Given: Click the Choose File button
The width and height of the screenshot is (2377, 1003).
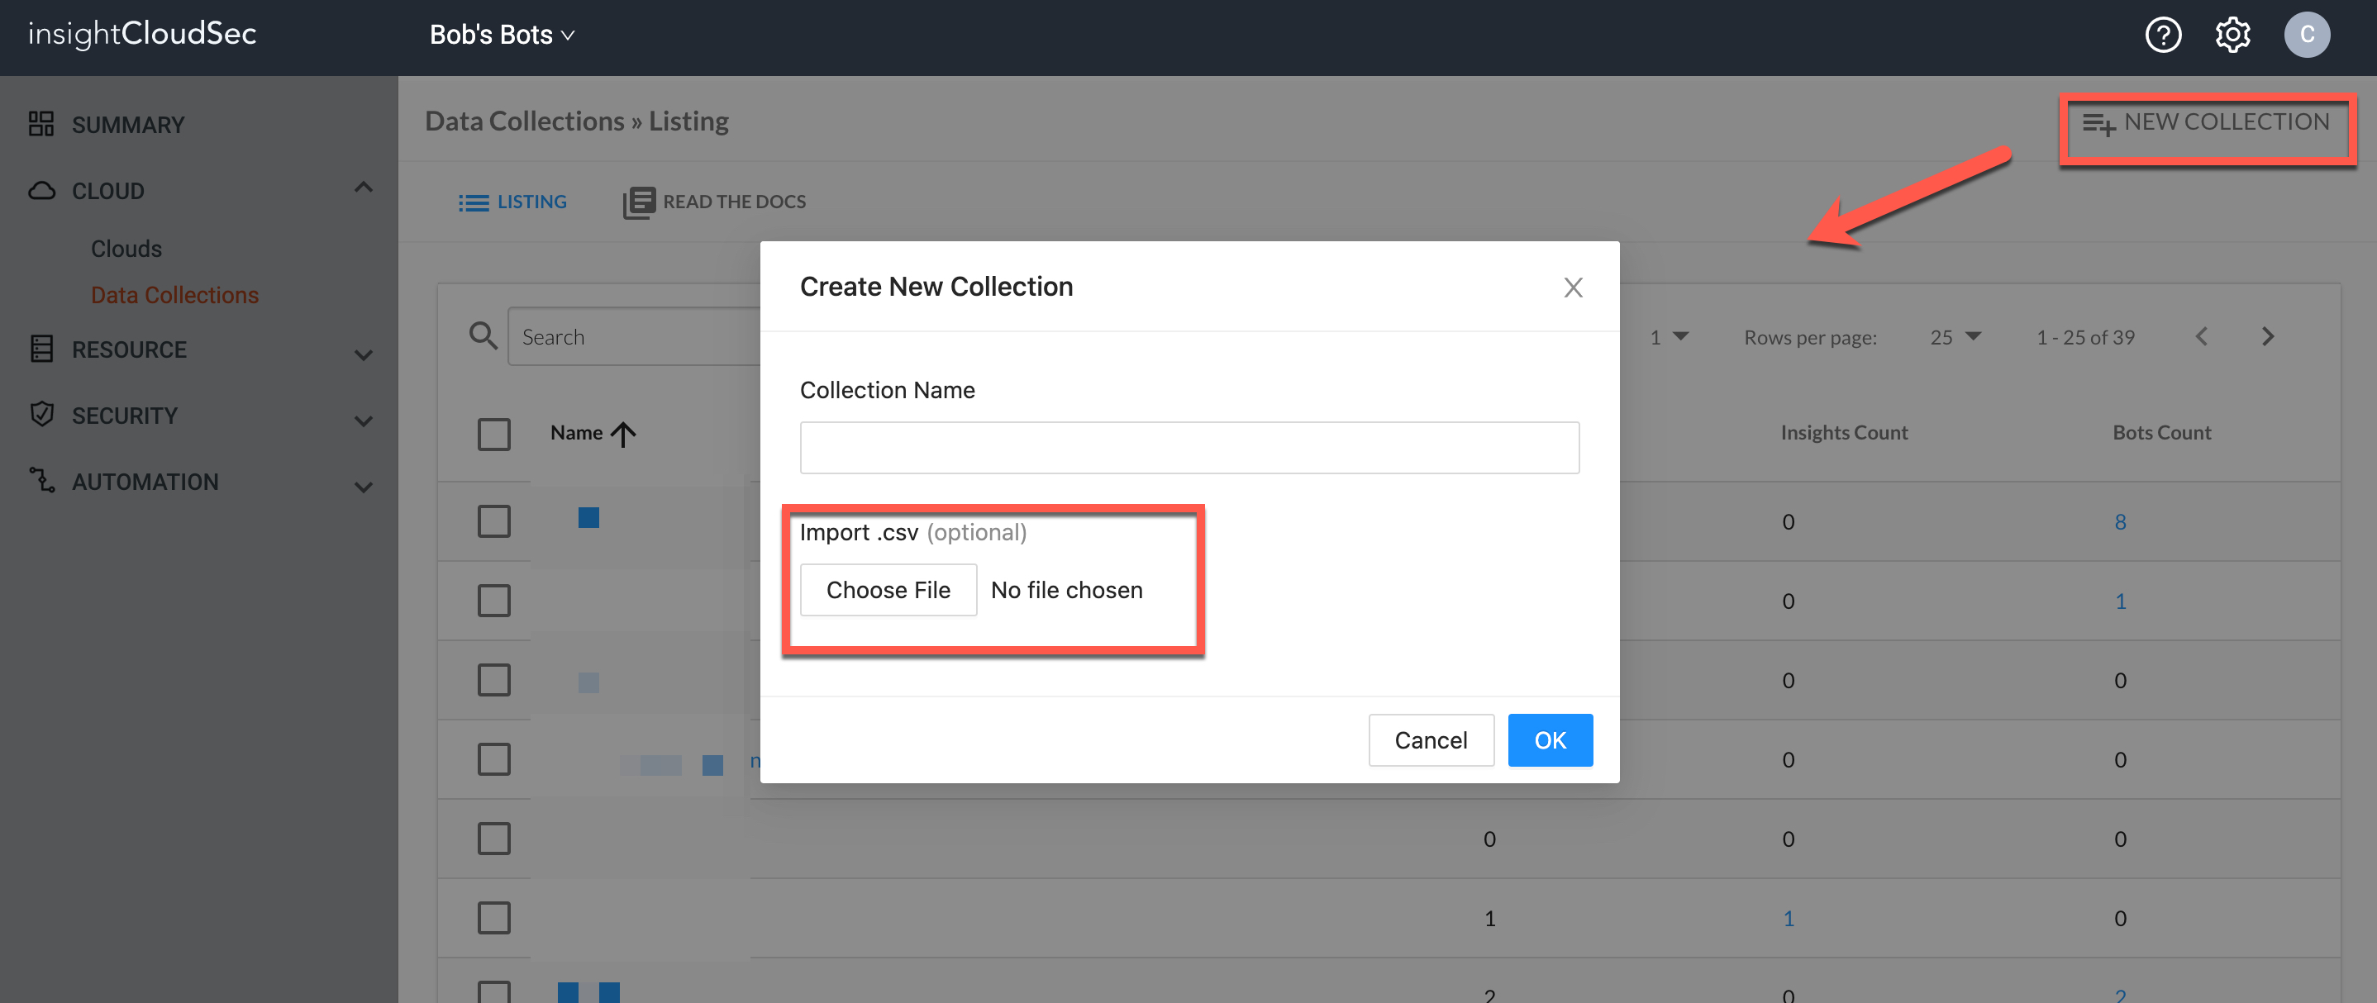Looking at the screenshot, I should [888, 590].
